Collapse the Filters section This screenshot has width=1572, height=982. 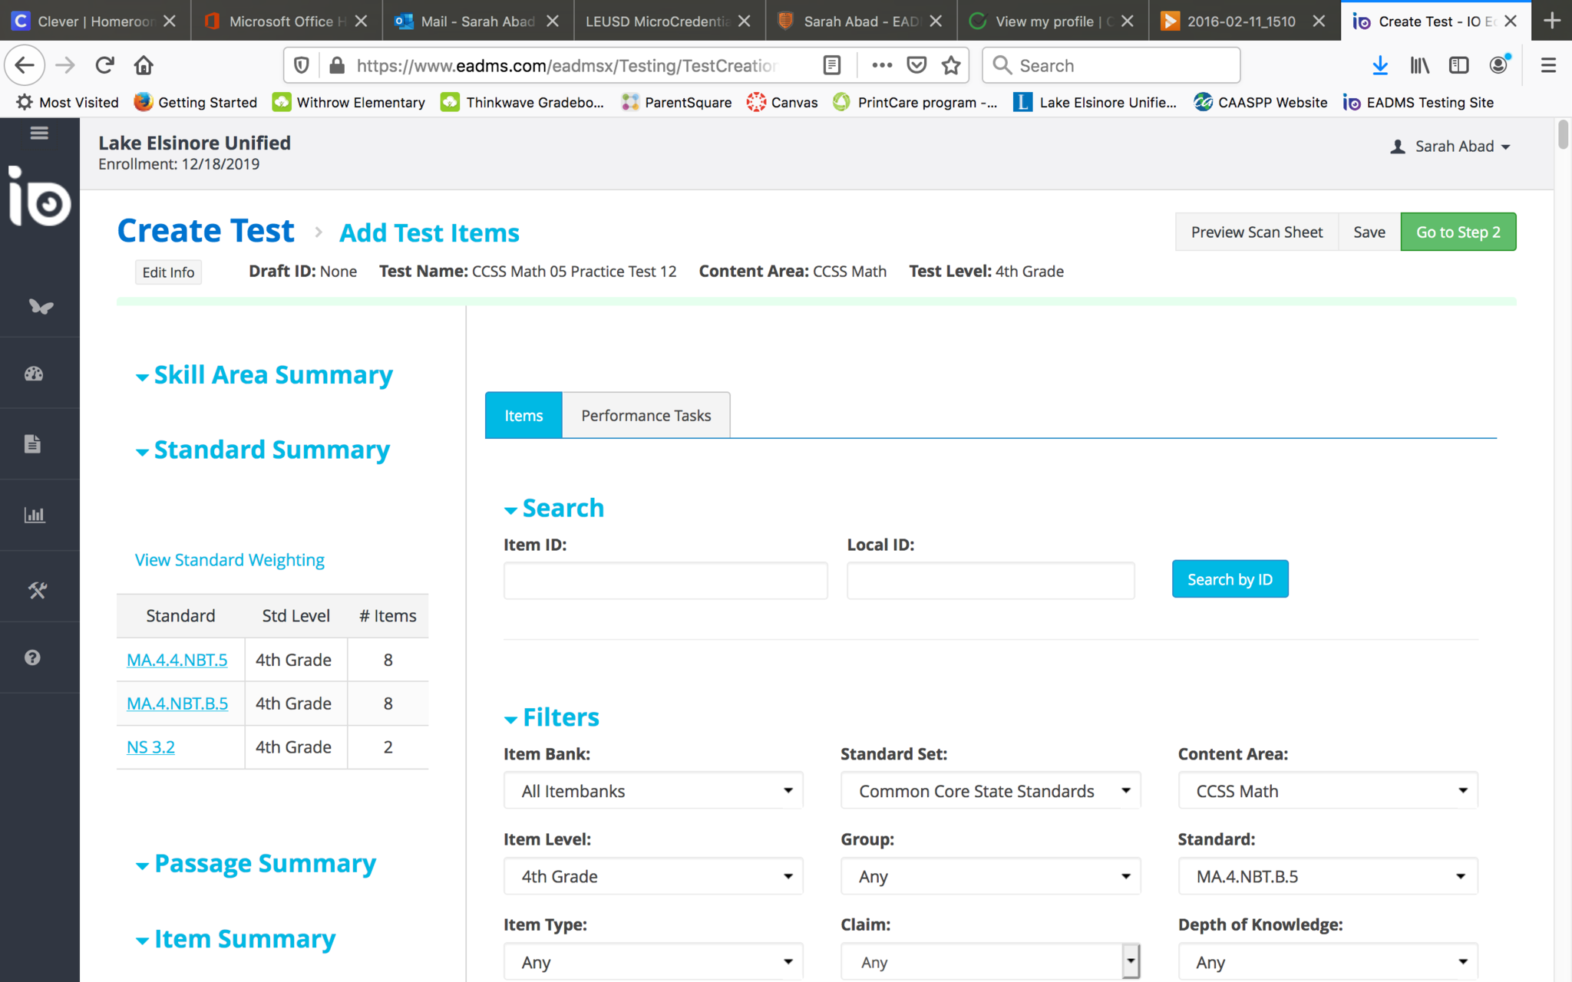(x=552, y=717)
